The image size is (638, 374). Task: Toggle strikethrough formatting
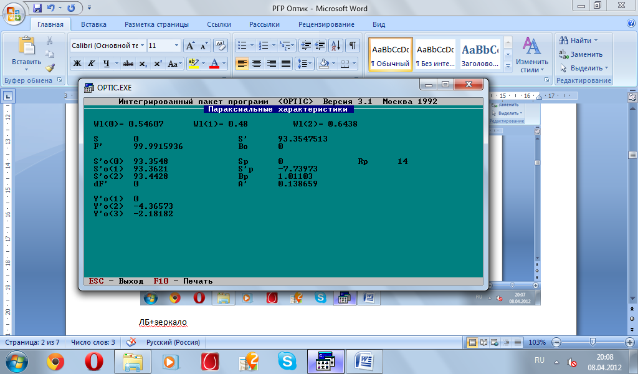click(128, 64)
